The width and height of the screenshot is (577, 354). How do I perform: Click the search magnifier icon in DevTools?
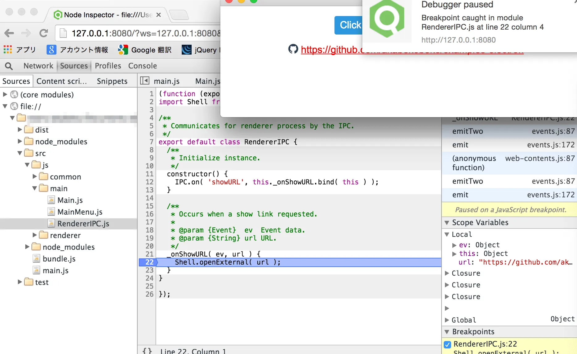[x=9, y=66]
